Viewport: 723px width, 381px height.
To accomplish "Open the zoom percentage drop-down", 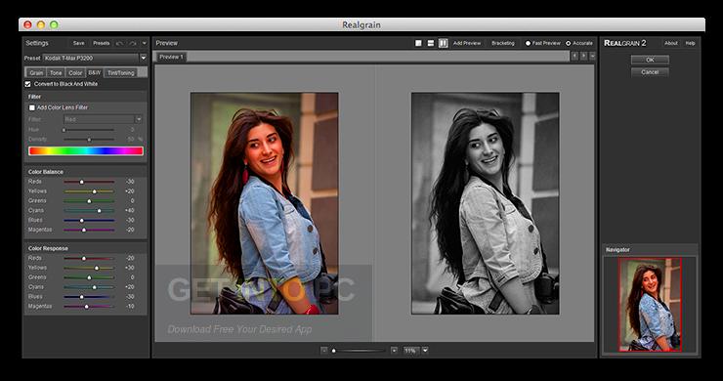I will pyautogui.click(x=425, y=351).
